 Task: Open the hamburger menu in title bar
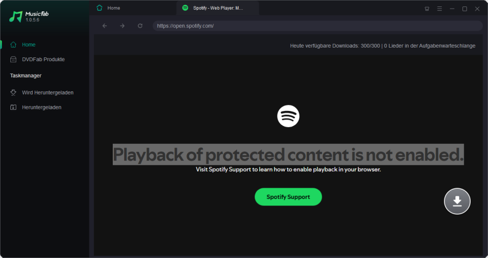(439, 9)
